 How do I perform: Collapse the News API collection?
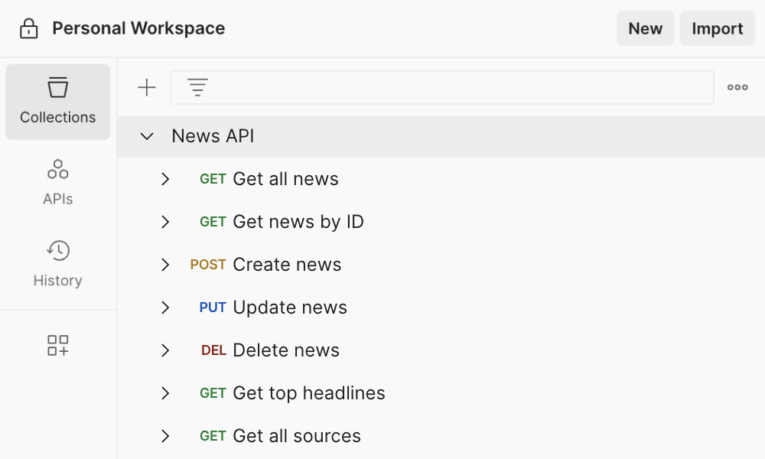tap(146, 136)
